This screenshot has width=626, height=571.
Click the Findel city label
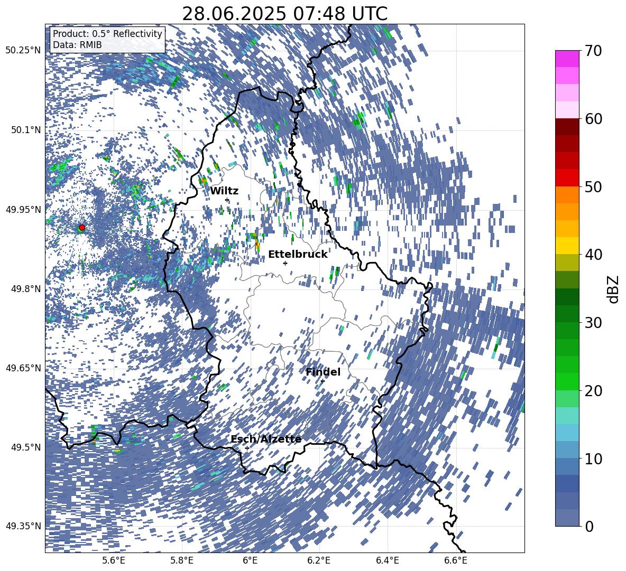click(323, 372)
